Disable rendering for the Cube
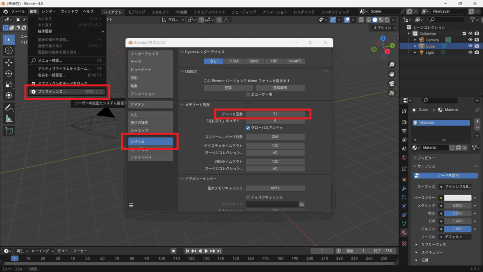 click(x=477, y=46)
